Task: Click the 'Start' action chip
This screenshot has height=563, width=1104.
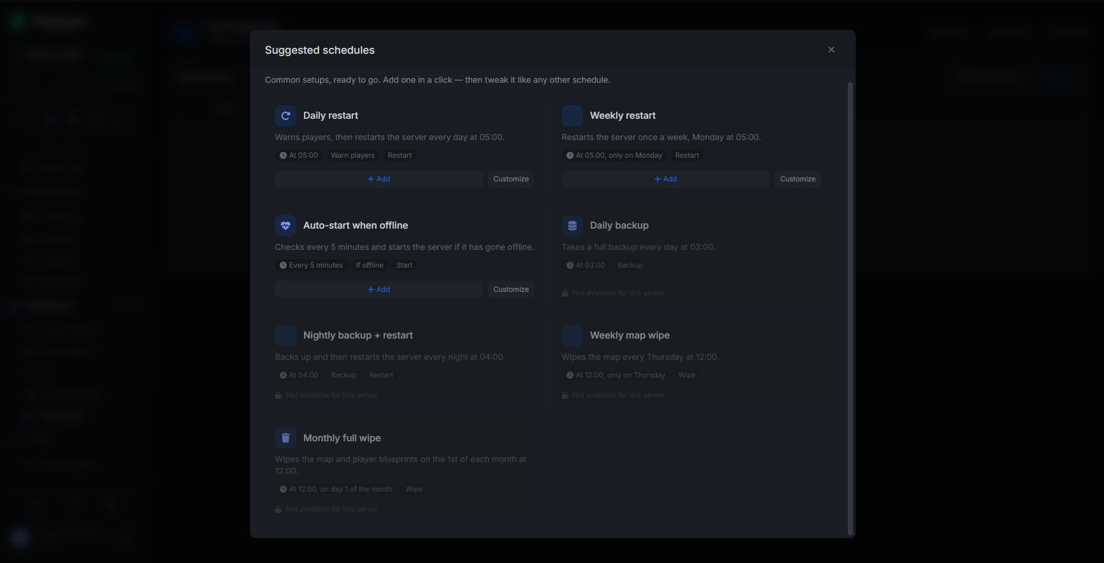Action: coord(404,265)
